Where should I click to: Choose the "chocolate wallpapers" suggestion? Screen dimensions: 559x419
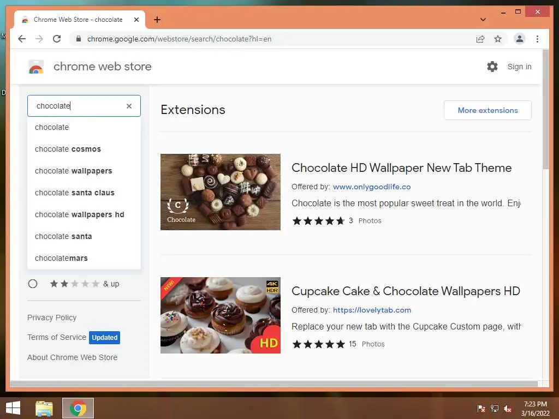(84, 171)
